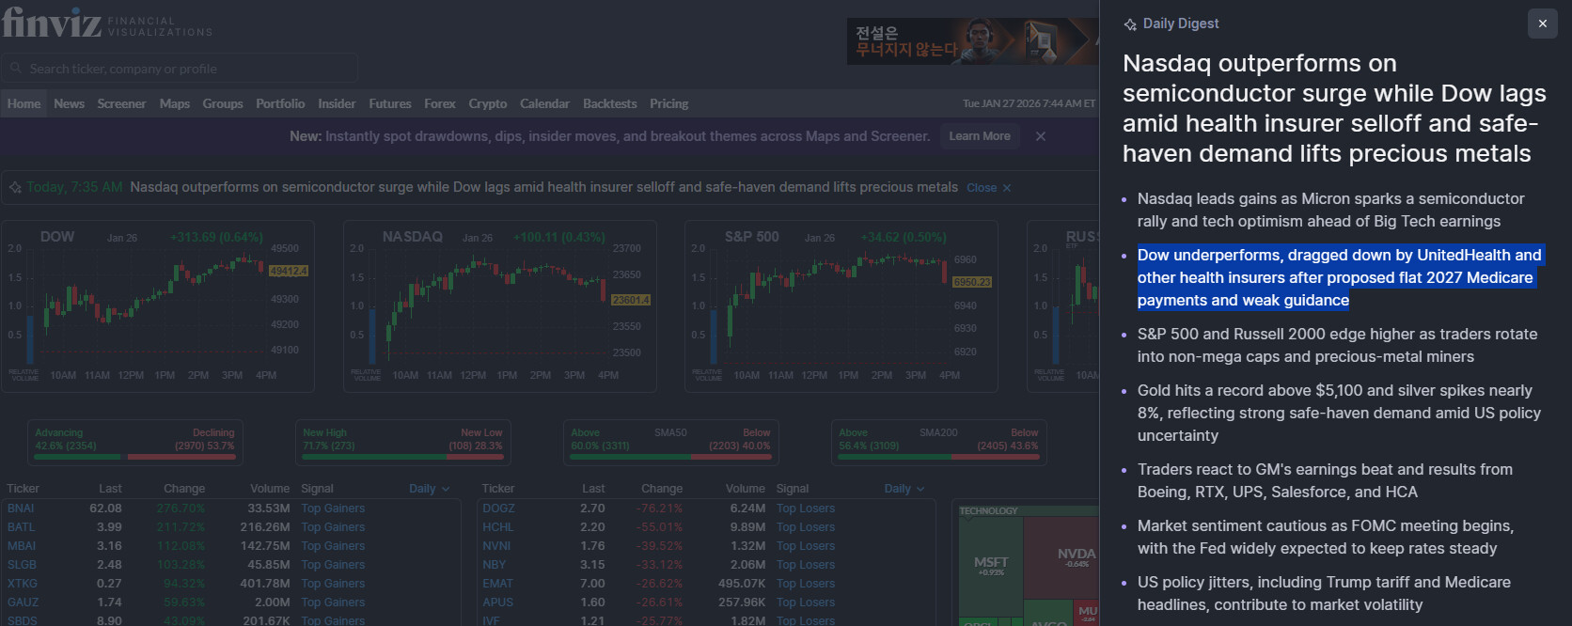Go to Forex page

439,103
